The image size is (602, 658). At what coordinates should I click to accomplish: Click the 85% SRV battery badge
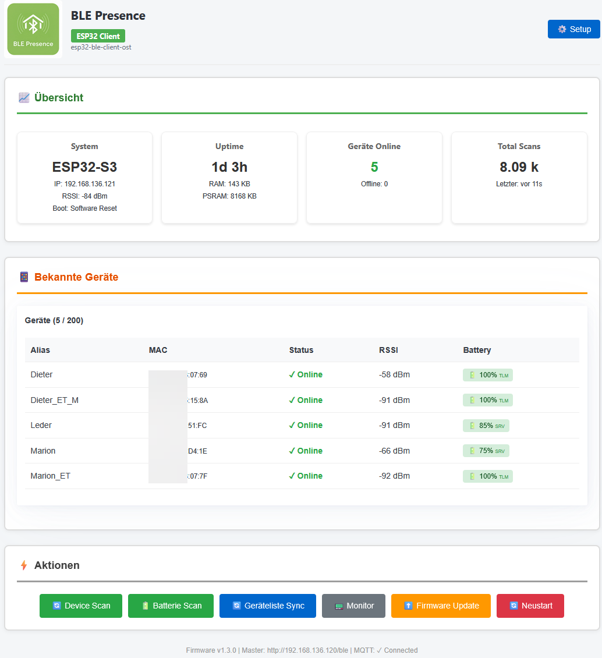point(486,426)
